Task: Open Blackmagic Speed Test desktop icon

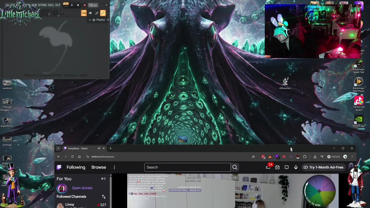Action: (359, 66)
